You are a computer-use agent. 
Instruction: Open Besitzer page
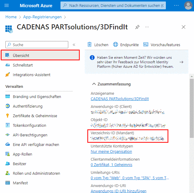[19, 164]
